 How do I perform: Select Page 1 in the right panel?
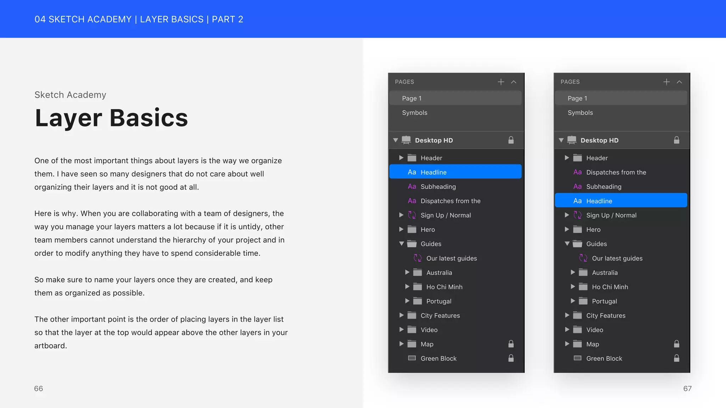(577, 98)
